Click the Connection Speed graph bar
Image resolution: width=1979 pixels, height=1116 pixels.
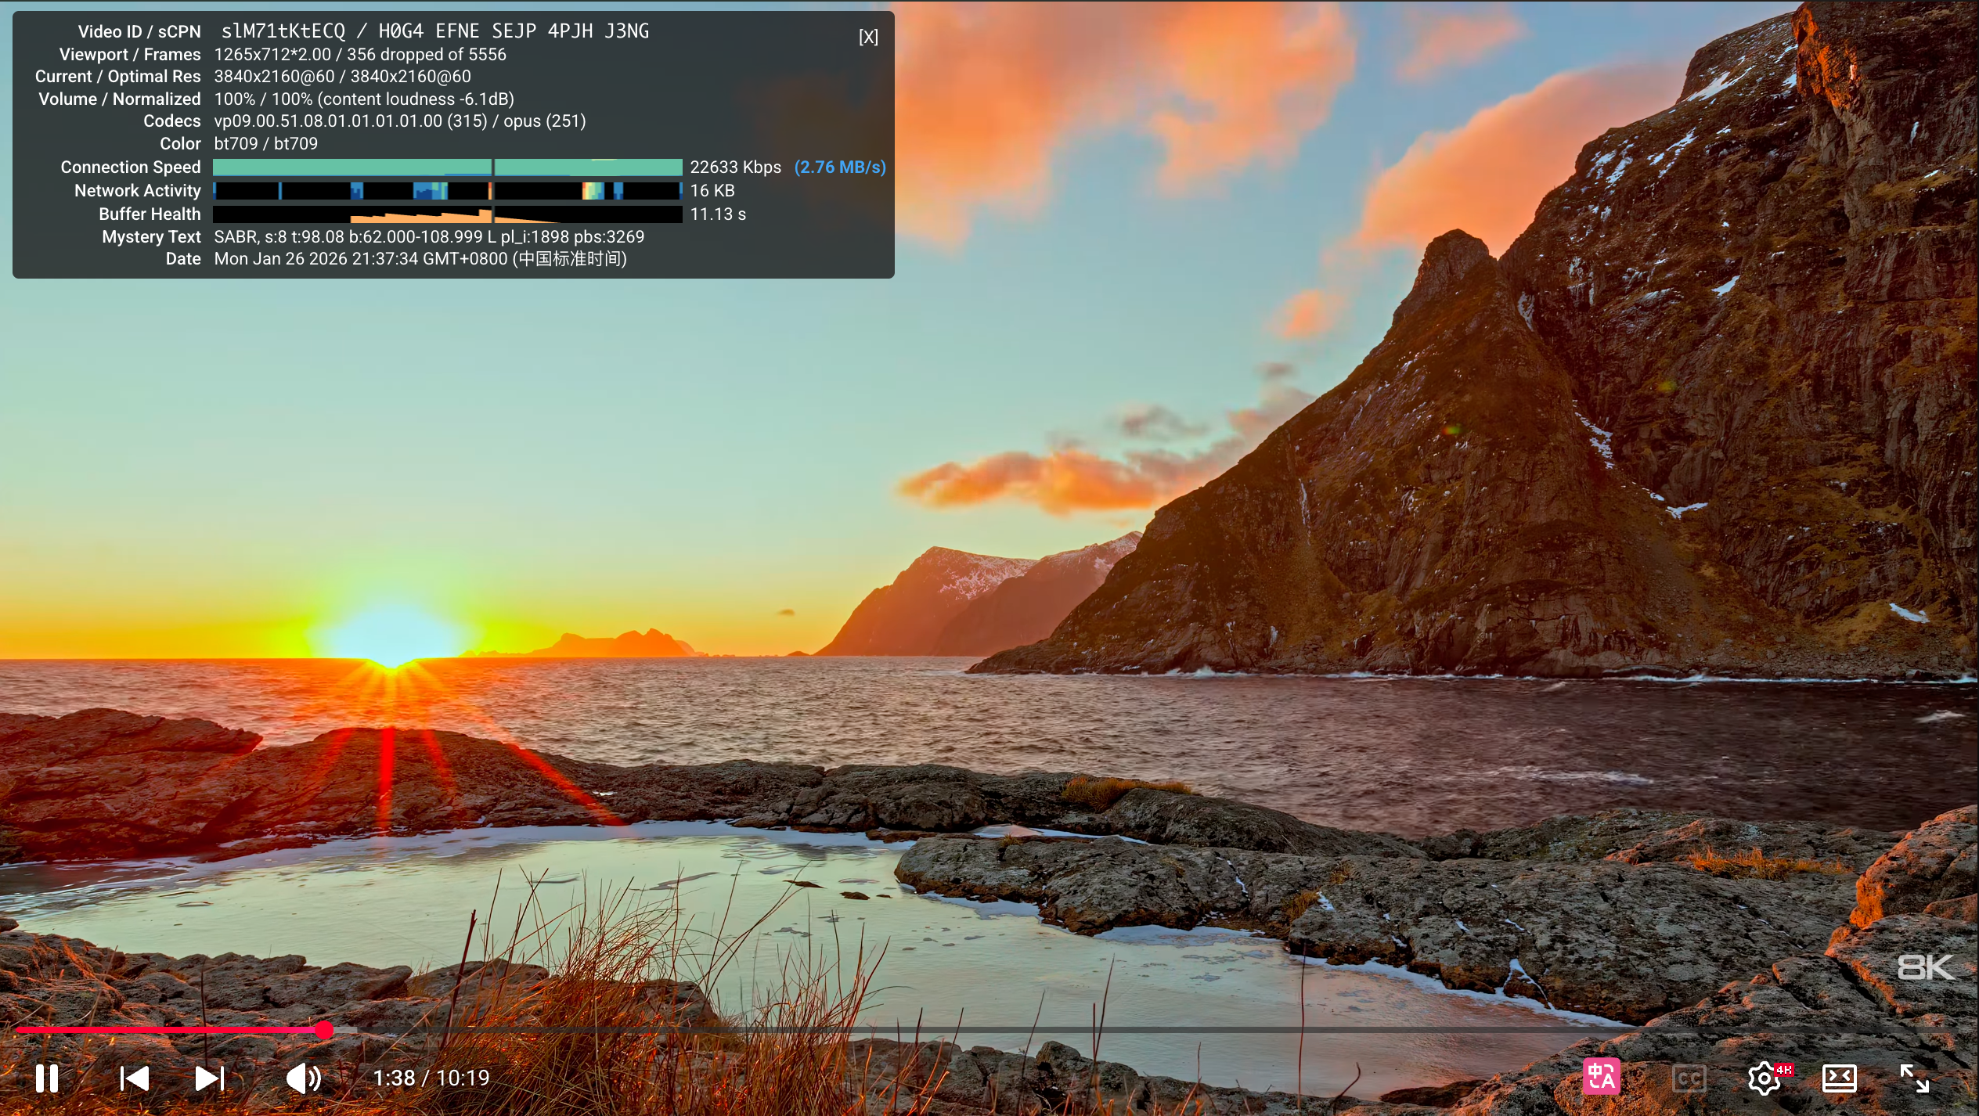point(447,167)
